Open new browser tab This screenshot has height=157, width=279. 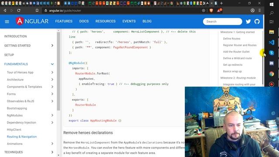tap(221, 3)
